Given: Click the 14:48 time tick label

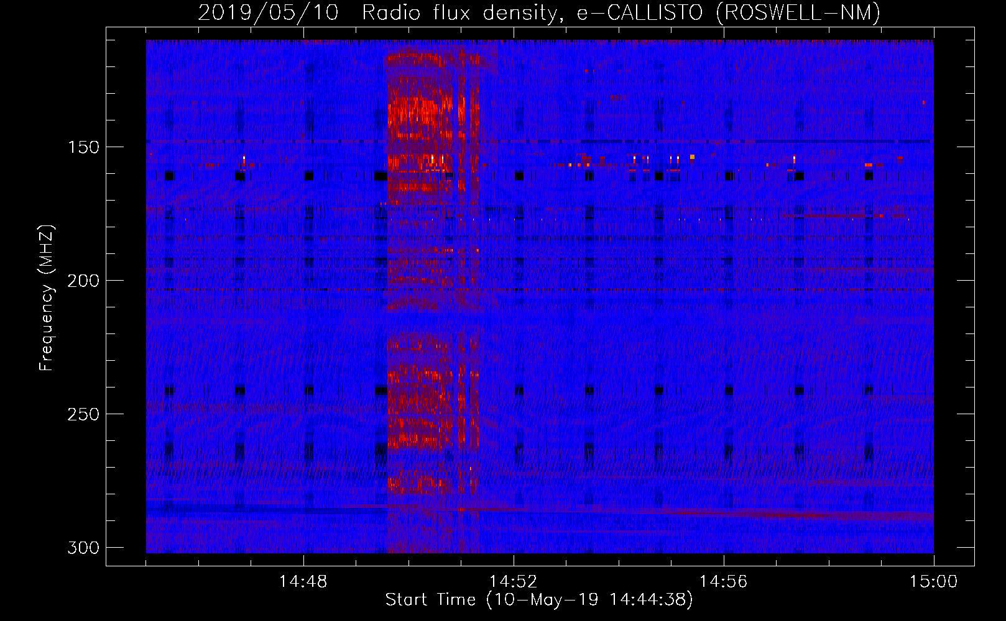Looking at the screenshot, I should 303,582.
